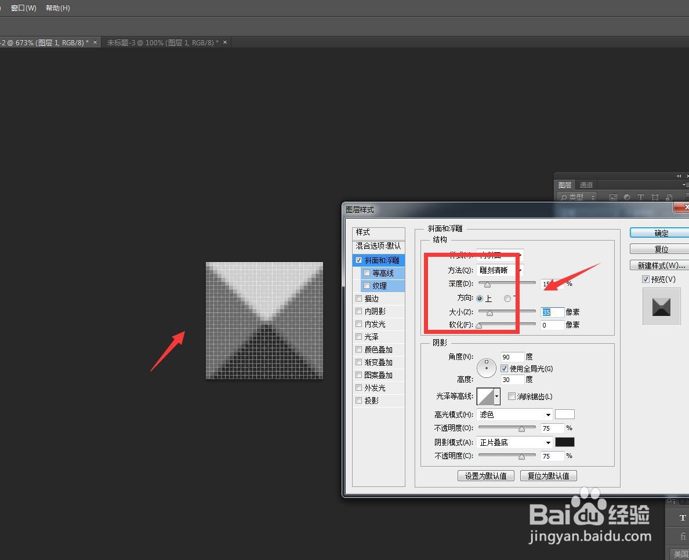Close the 673% document tab
Image resolution: width=689 pixels, height=560 pixels.
(x=95, y=42)
